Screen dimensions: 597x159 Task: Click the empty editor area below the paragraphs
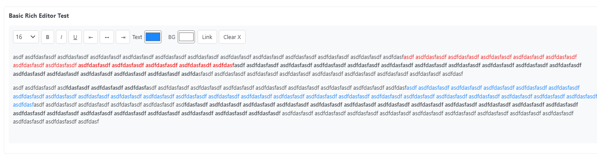[x=303, y=135]
